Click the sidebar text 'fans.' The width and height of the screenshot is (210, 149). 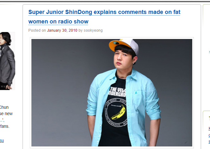4,126
